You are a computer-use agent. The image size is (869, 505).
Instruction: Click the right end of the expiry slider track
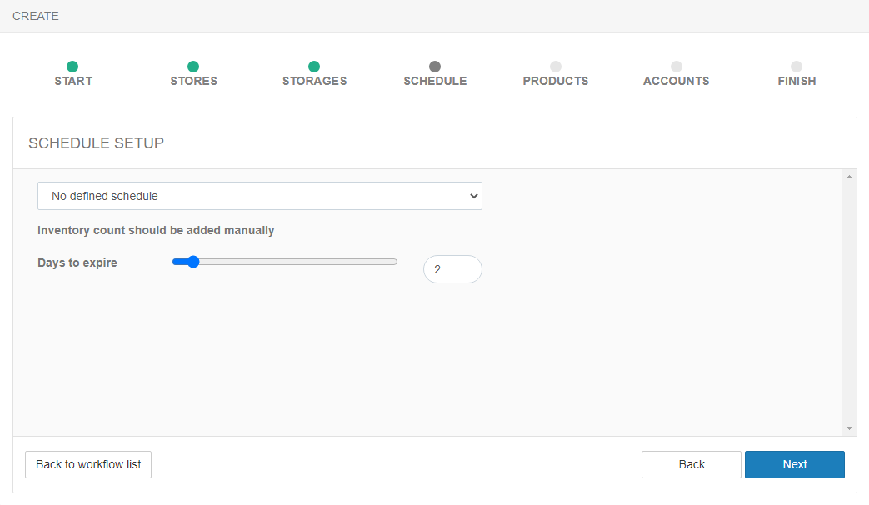(394, 262)
